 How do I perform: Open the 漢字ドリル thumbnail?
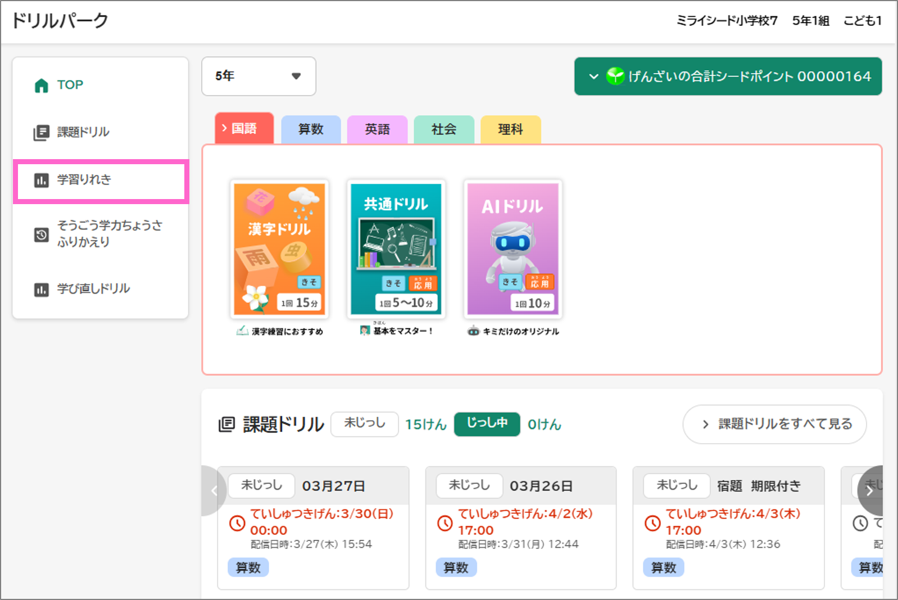(x=279, y=249)
